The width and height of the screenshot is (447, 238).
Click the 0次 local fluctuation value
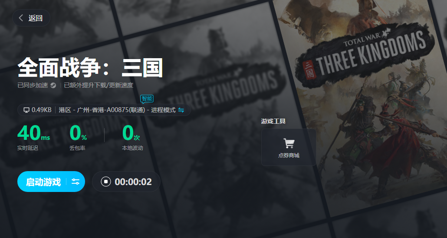(131, 133)
